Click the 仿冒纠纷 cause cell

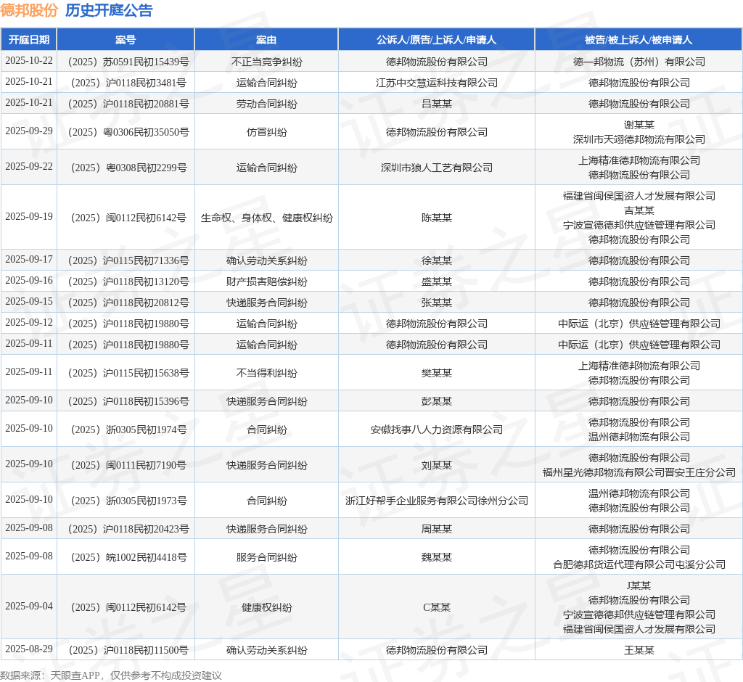click(266, 132)
